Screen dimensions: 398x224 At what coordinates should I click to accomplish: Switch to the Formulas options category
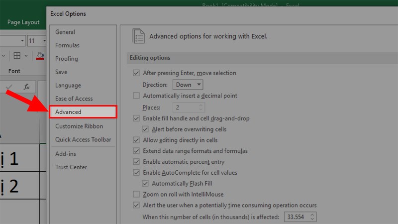click(x=67, y=45)
